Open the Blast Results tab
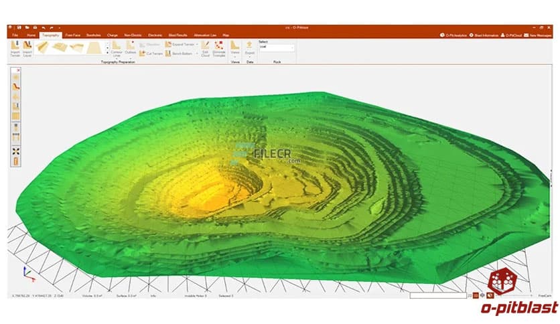Image resolution: width=560 pixels, height=324 pixels. click(x=178, y=34)
